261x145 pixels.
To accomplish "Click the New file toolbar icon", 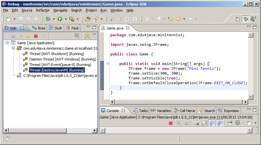I will click(9, 19).
